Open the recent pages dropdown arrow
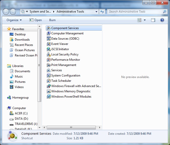Viewport: 170px width, 145px height. tap(18, 12)
